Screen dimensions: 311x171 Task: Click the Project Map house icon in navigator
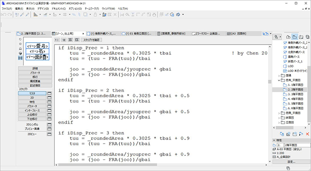click(288, 37)
